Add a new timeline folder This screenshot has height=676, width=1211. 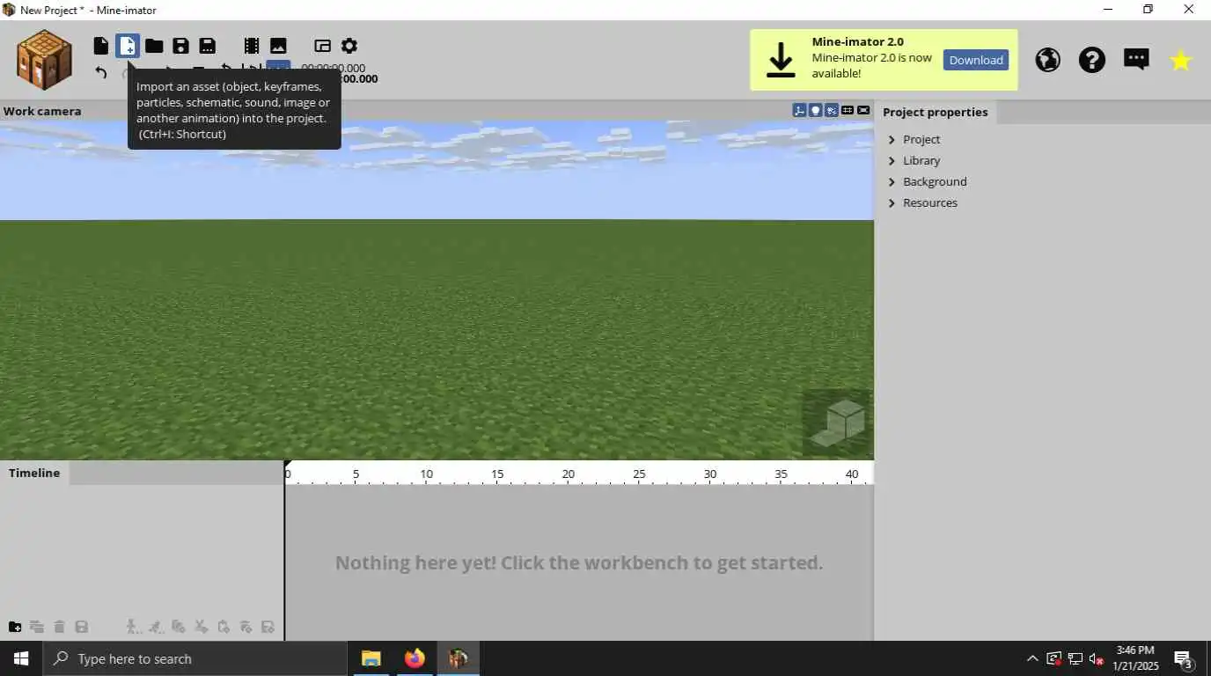click(x=15, y=627)
